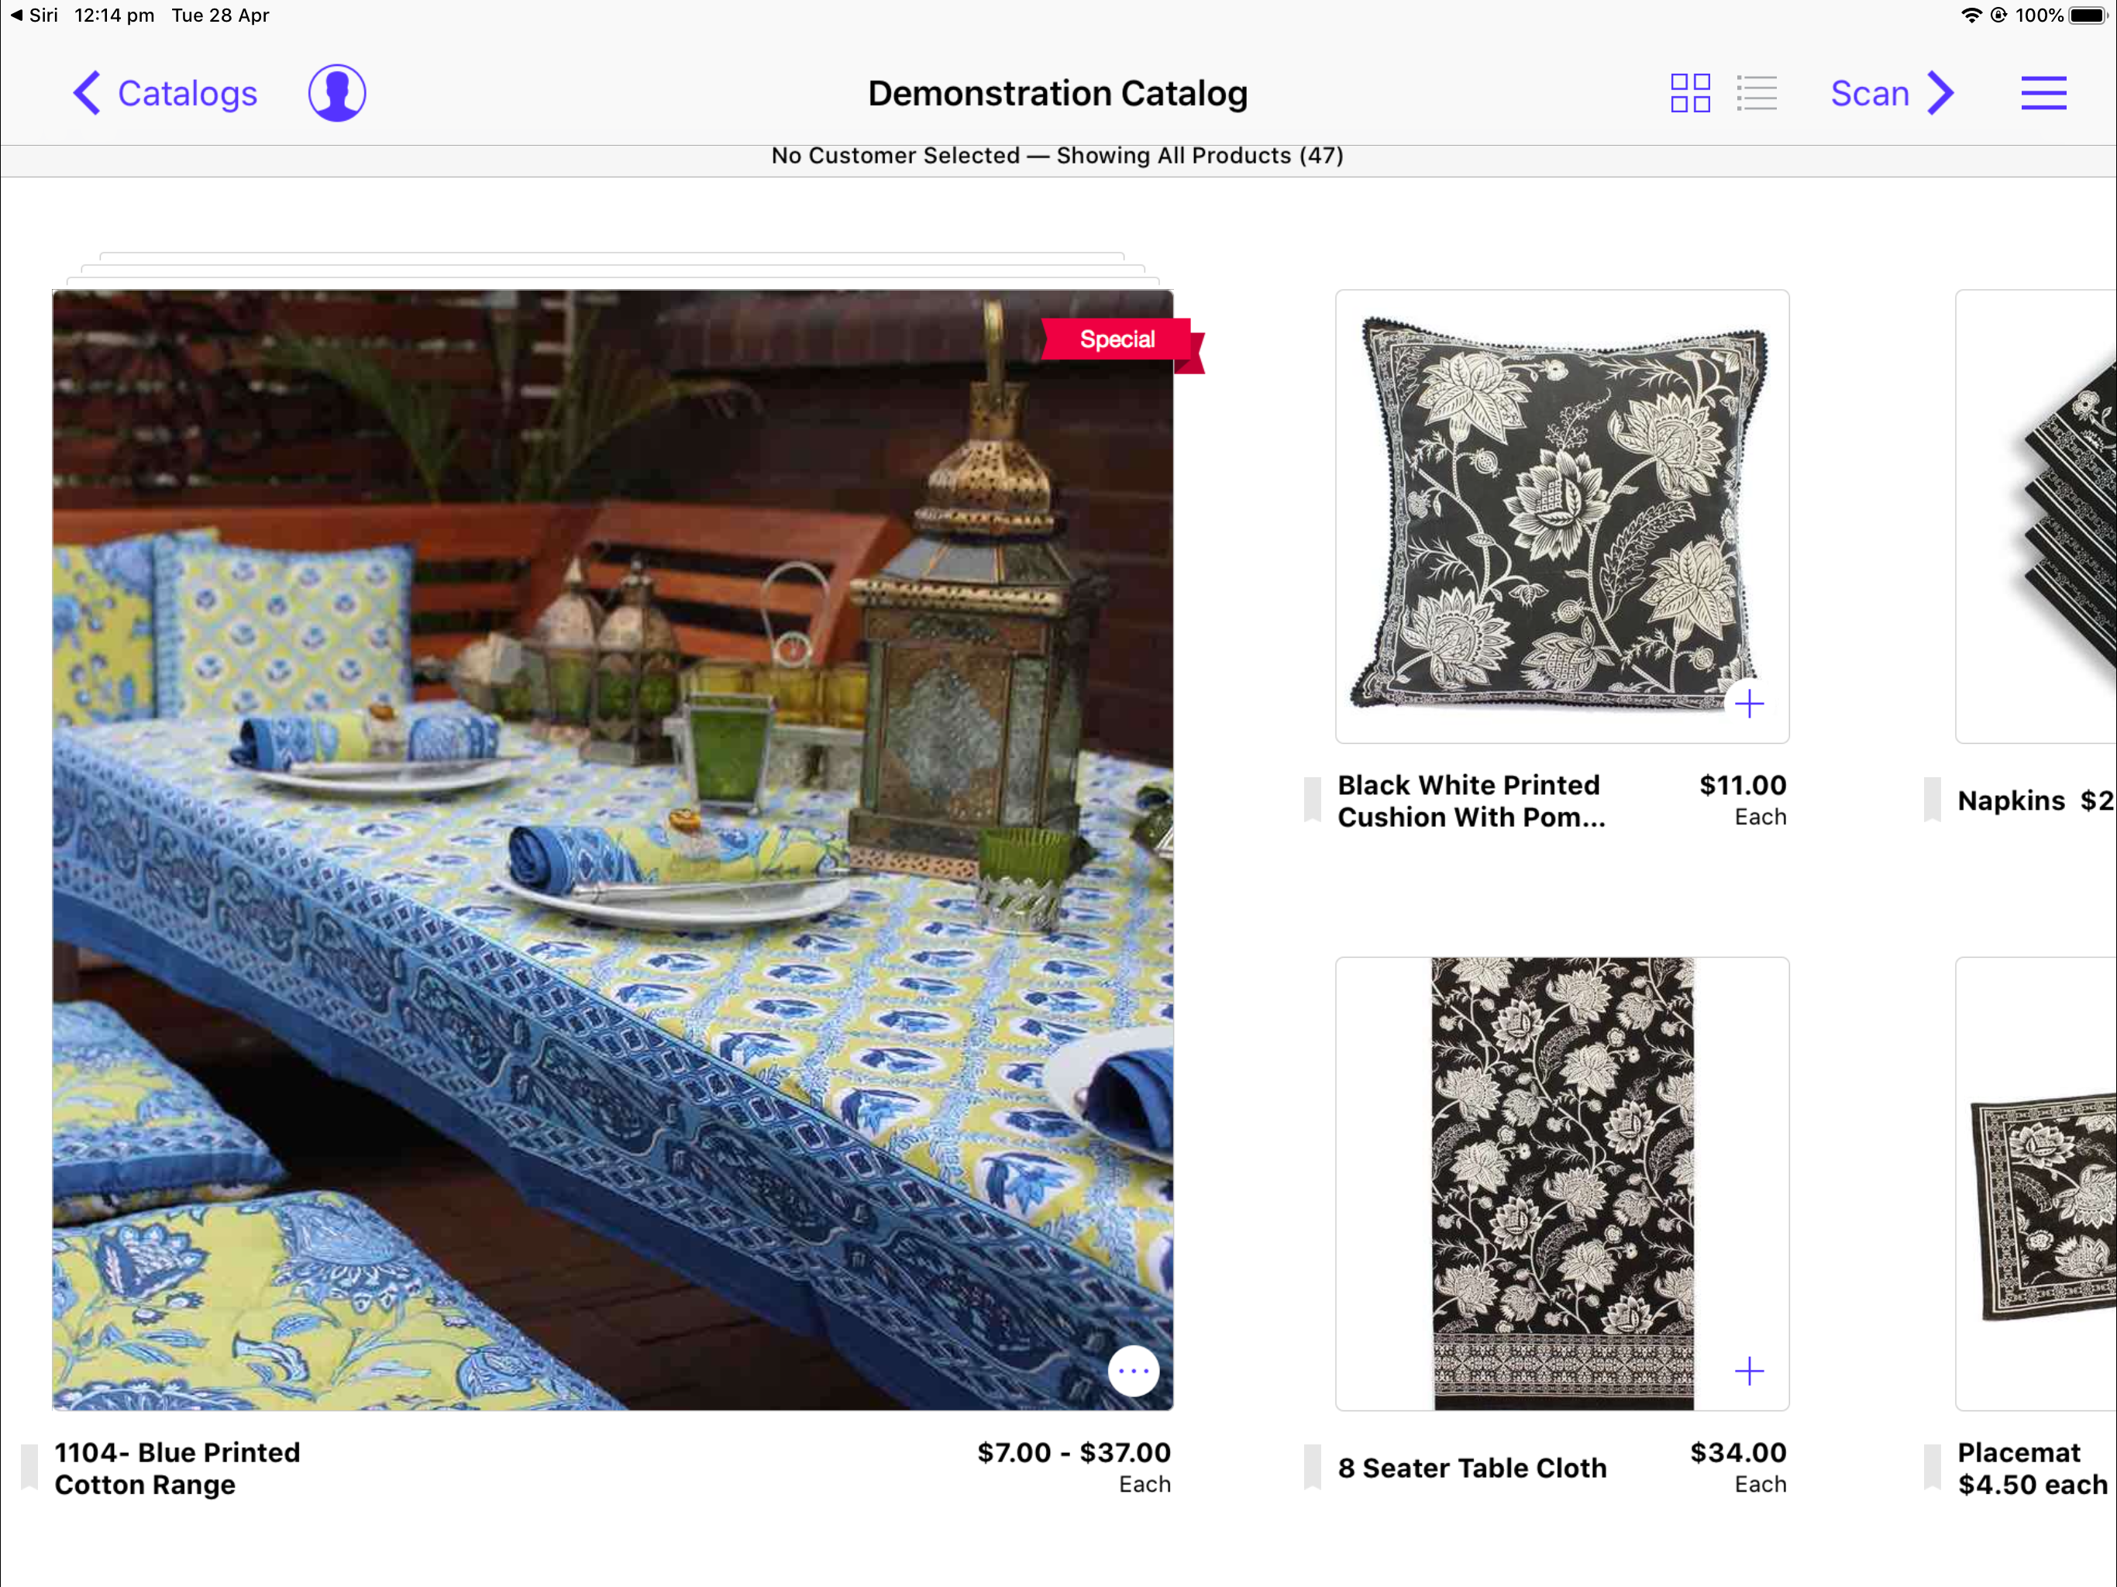Switch to grid view layout

click(x=1690, y=93)
